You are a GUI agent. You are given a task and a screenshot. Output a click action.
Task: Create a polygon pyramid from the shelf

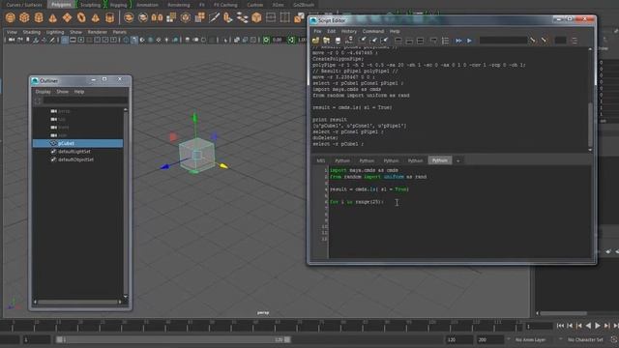coord(96,17)
